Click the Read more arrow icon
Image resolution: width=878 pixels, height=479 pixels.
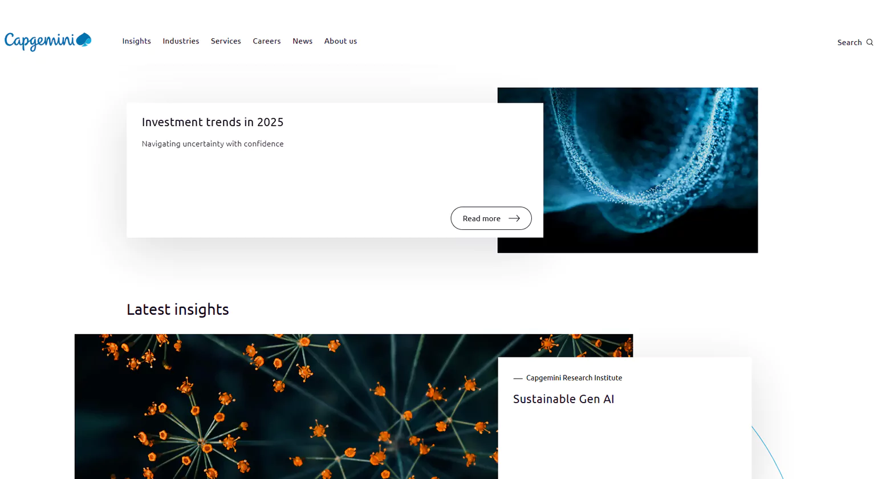coord(514,218)
